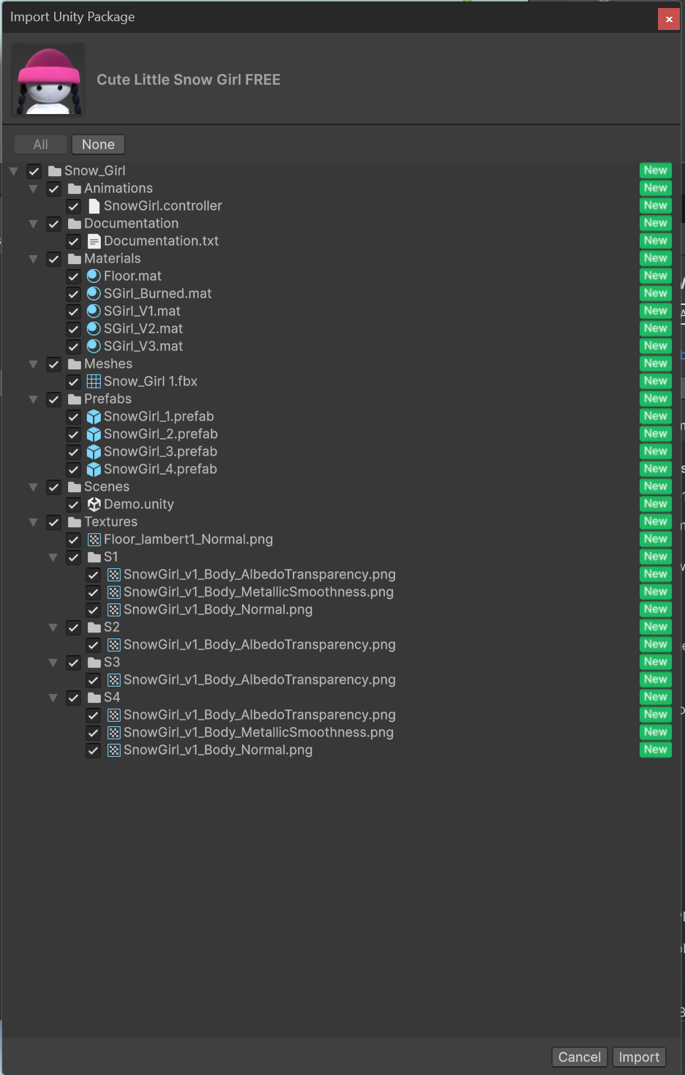Click the Floor.mat material sphere icon
685x1075 pixels.
94,276
